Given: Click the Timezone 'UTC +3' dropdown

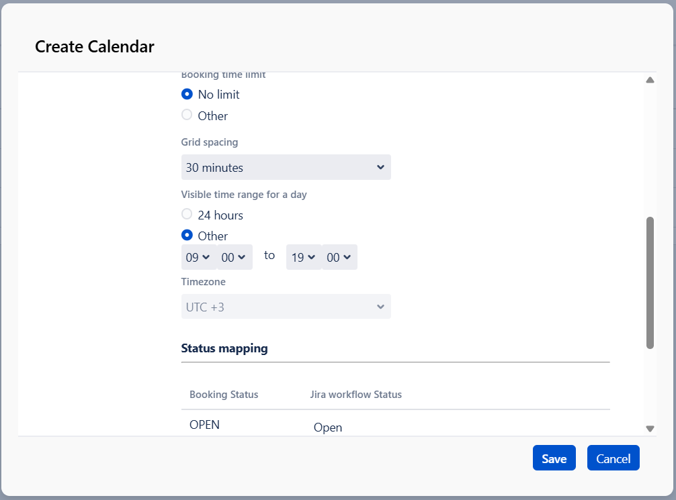Looking at the screenshot, I should click(286, 307).
